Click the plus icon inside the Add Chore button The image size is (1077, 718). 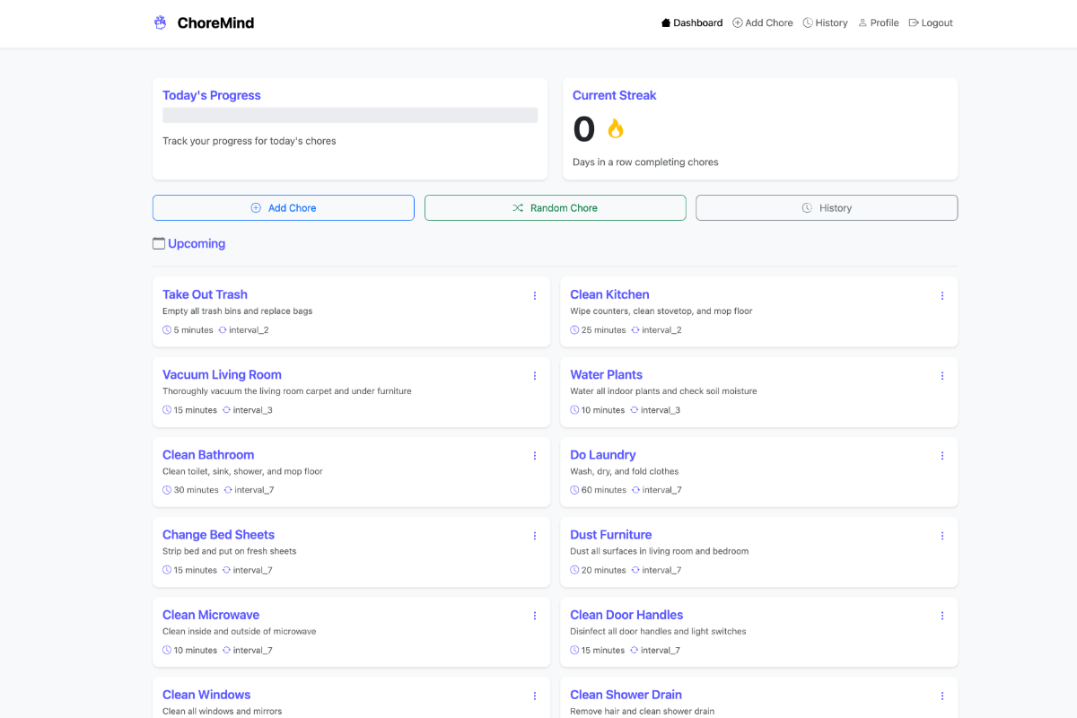click(x=255, y=207)
